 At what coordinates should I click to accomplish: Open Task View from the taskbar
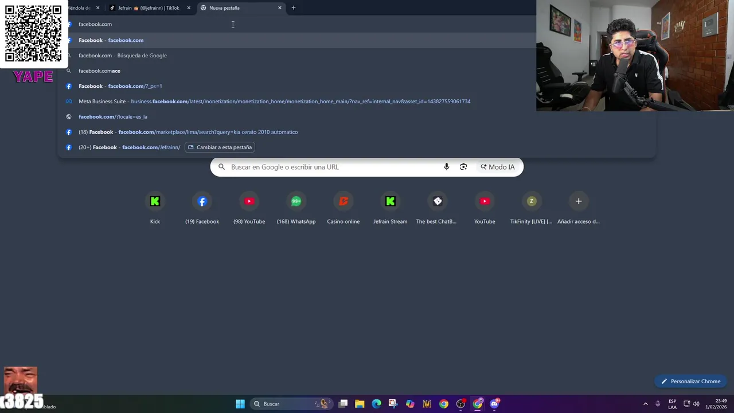343,404
